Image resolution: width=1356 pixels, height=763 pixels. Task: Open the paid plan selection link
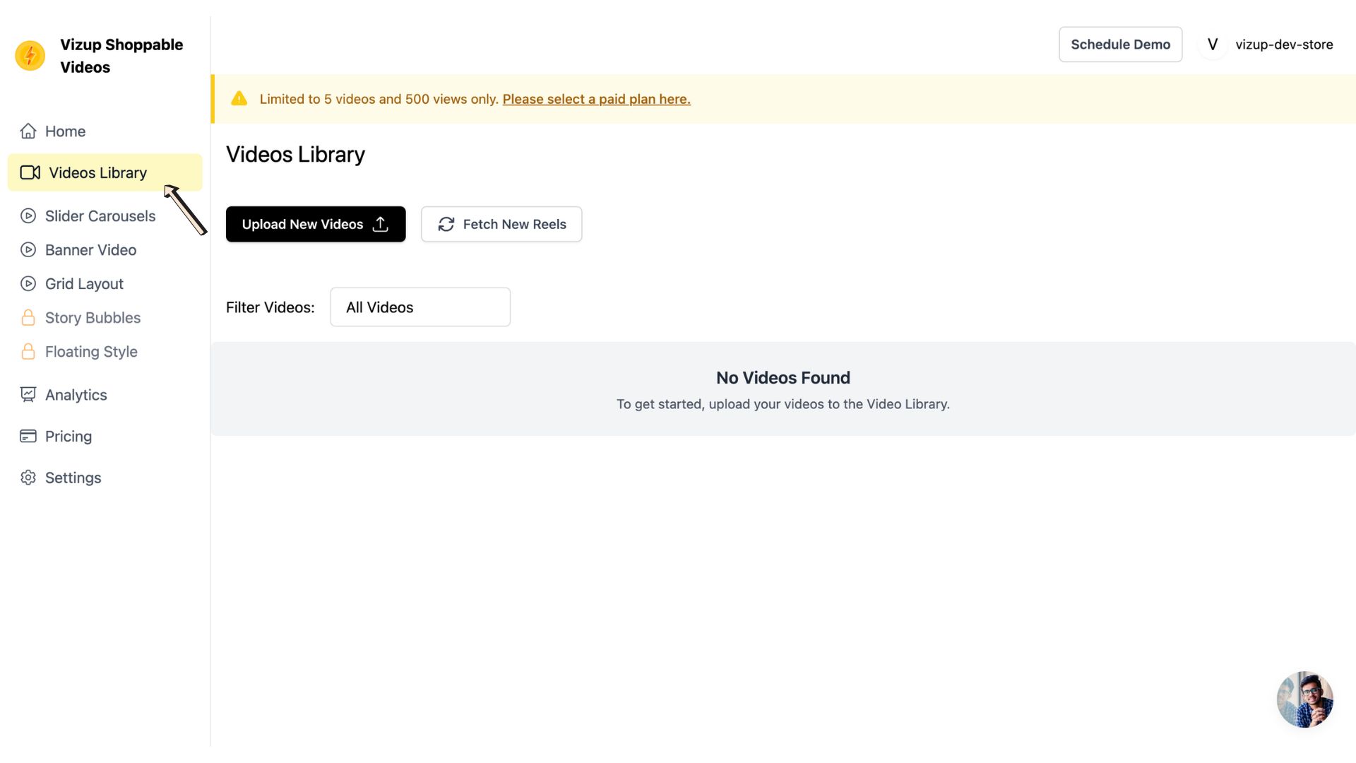click(x=595, y=99)
